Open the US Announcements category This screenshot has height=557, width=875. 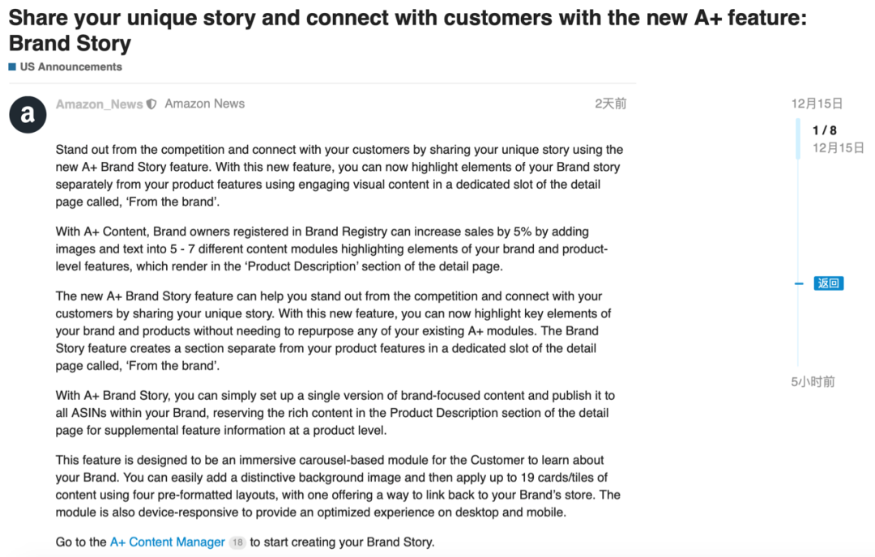click(70, 67)
